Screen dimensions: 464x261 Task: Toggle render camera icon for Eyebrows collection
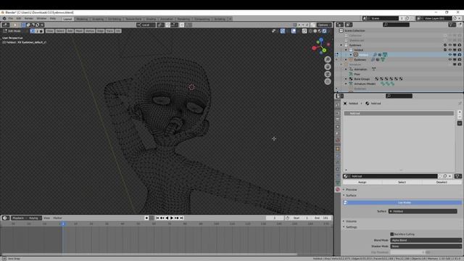(459, 45)
